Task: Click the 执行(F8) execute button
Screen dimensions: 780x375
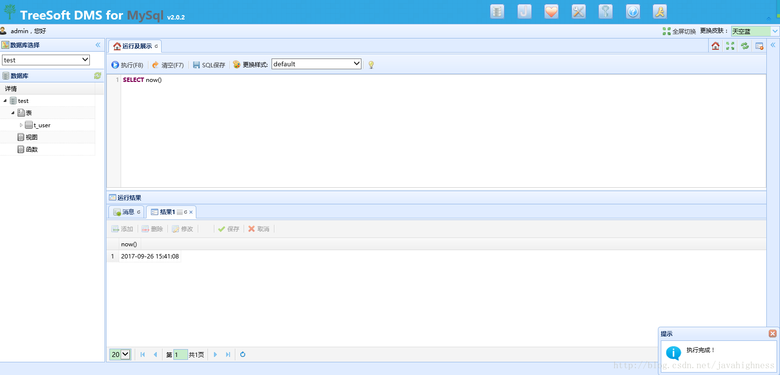Action: pos(127,65)
